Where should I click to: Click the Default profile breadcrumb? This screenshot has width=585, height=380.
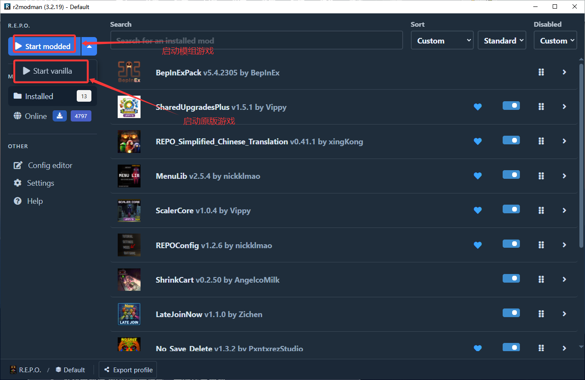pyautogui.click(x=70, y=370)
